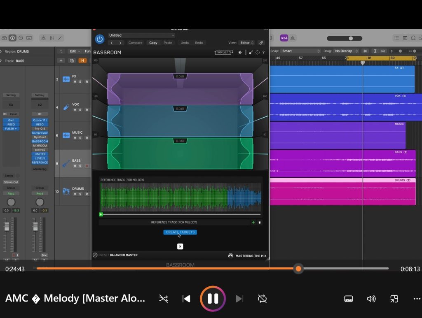The height and width of the screenshot is (318, 422).
Task: Click the drum kit icon on DRUMS track
Action: (x=66, y=191)
